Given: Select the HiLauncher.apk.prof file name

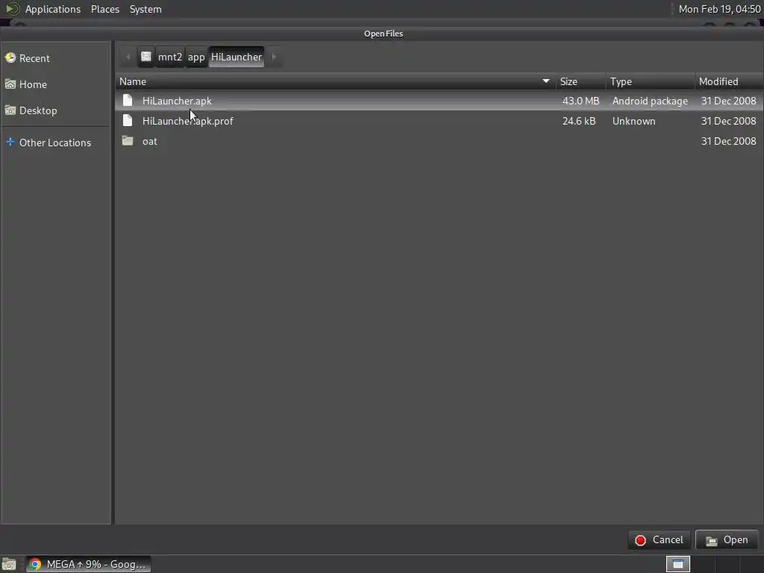Looking at the screenshot, I should point(187,121).
